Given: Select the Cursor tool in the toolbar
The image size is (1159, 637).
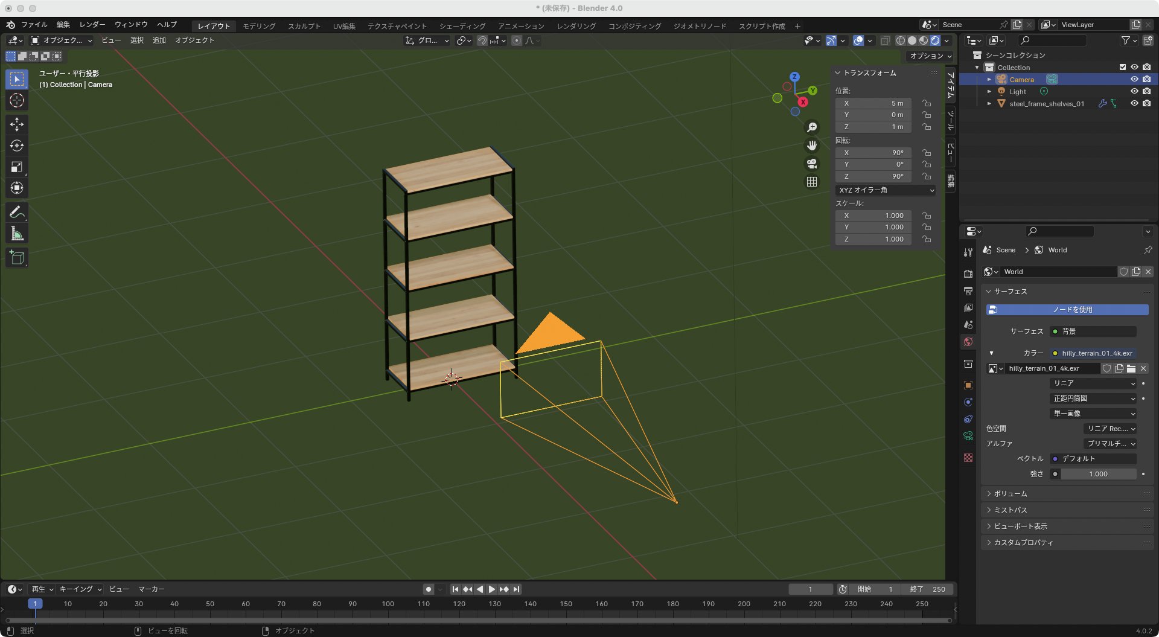Looking at the screenshot, I should (x=17, y=100).
